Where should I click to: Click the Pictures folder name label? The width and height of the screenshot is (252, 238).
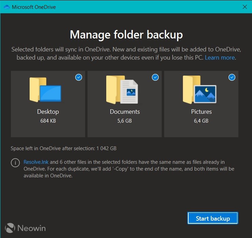click(201, 112)
